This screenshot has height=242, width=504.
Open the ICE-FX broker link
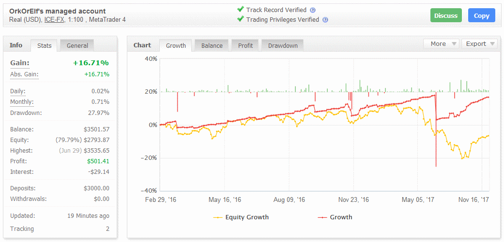54,20
